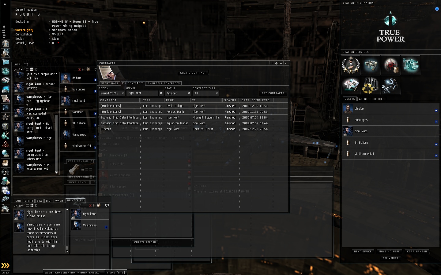Click the blue station information icon

437,9
